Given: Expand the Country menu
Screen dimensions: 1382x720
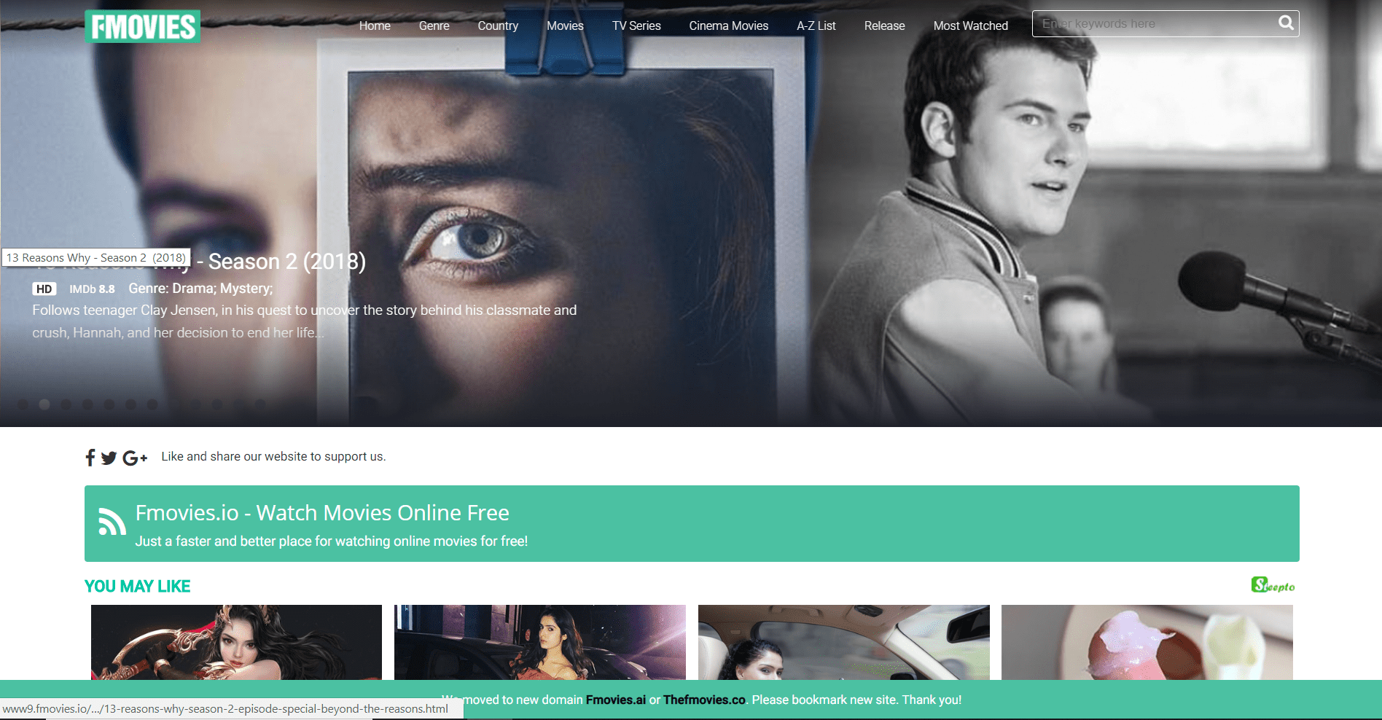Looking at the screenshot, I should coord(498,26).
